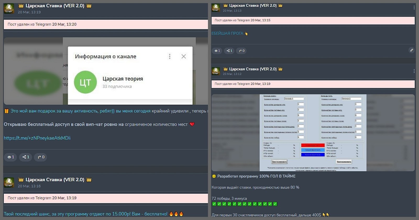Click the forward counter under ЕБЕЙШАЯ ПРОГА

pos(241,51)
